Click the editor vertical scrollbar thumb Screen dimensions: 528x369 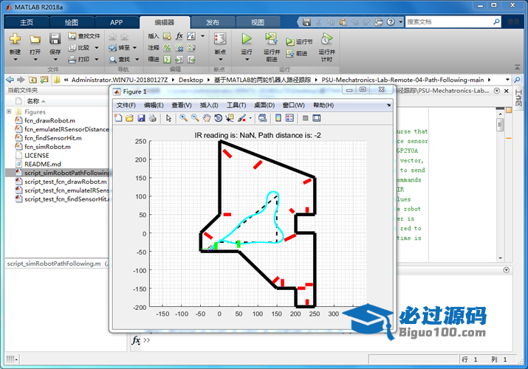(x=500, y=125)
